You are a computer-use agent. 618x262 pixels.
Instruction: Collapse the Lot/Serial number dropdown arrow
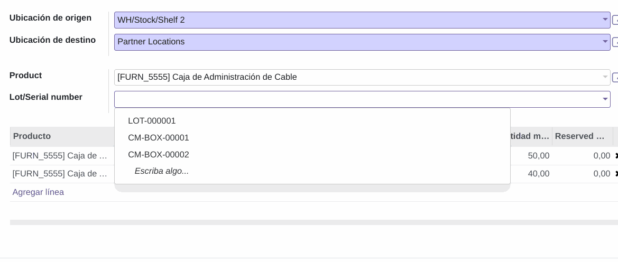pyautogui.click(x=605, y=99)
